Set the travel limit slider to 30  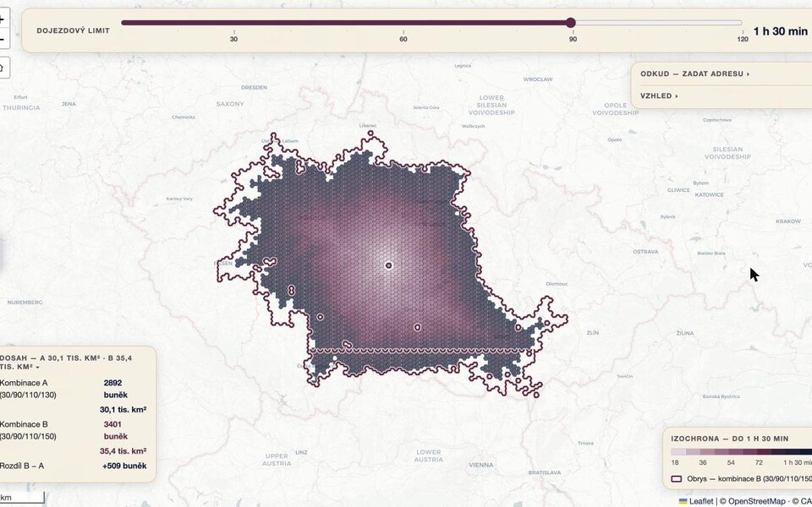(233, 23)
